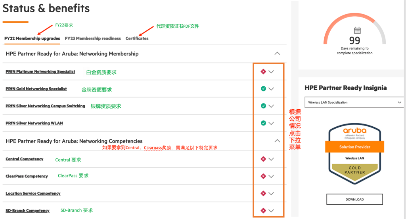
Task: Open the Wireless LAN Specialization dropdown
Action: tap(354, 103)
